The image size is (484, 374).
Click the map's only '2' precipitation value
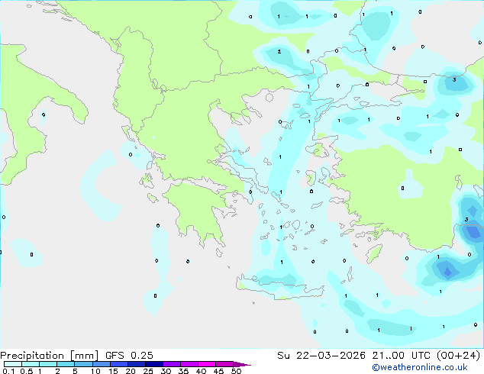click(279, 52)
